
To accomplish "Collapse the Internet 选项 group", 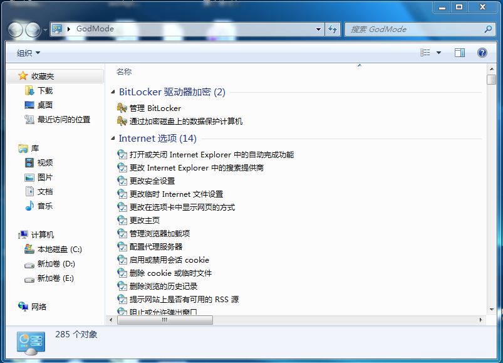I will click(x=113, y=139).
